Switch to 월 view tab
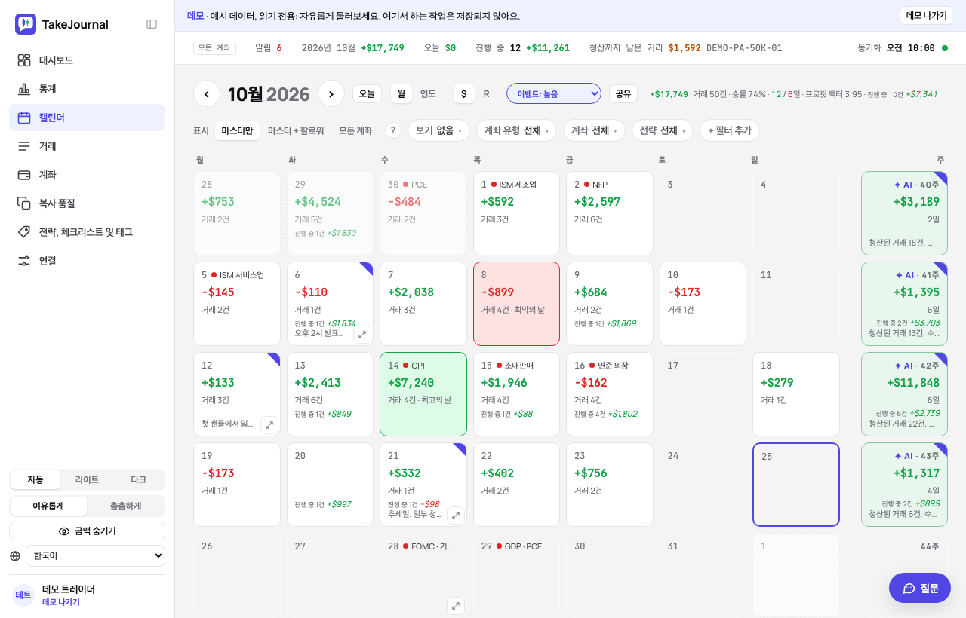Viewport: 966px width, 618px height. tap(401, 94)
